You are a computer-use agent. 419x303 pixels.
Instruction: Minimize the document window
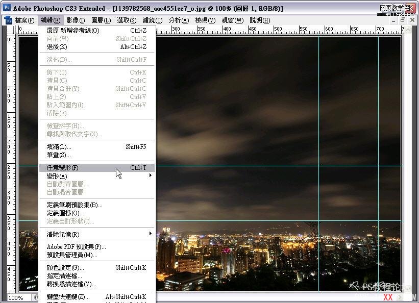pos(393,21)
